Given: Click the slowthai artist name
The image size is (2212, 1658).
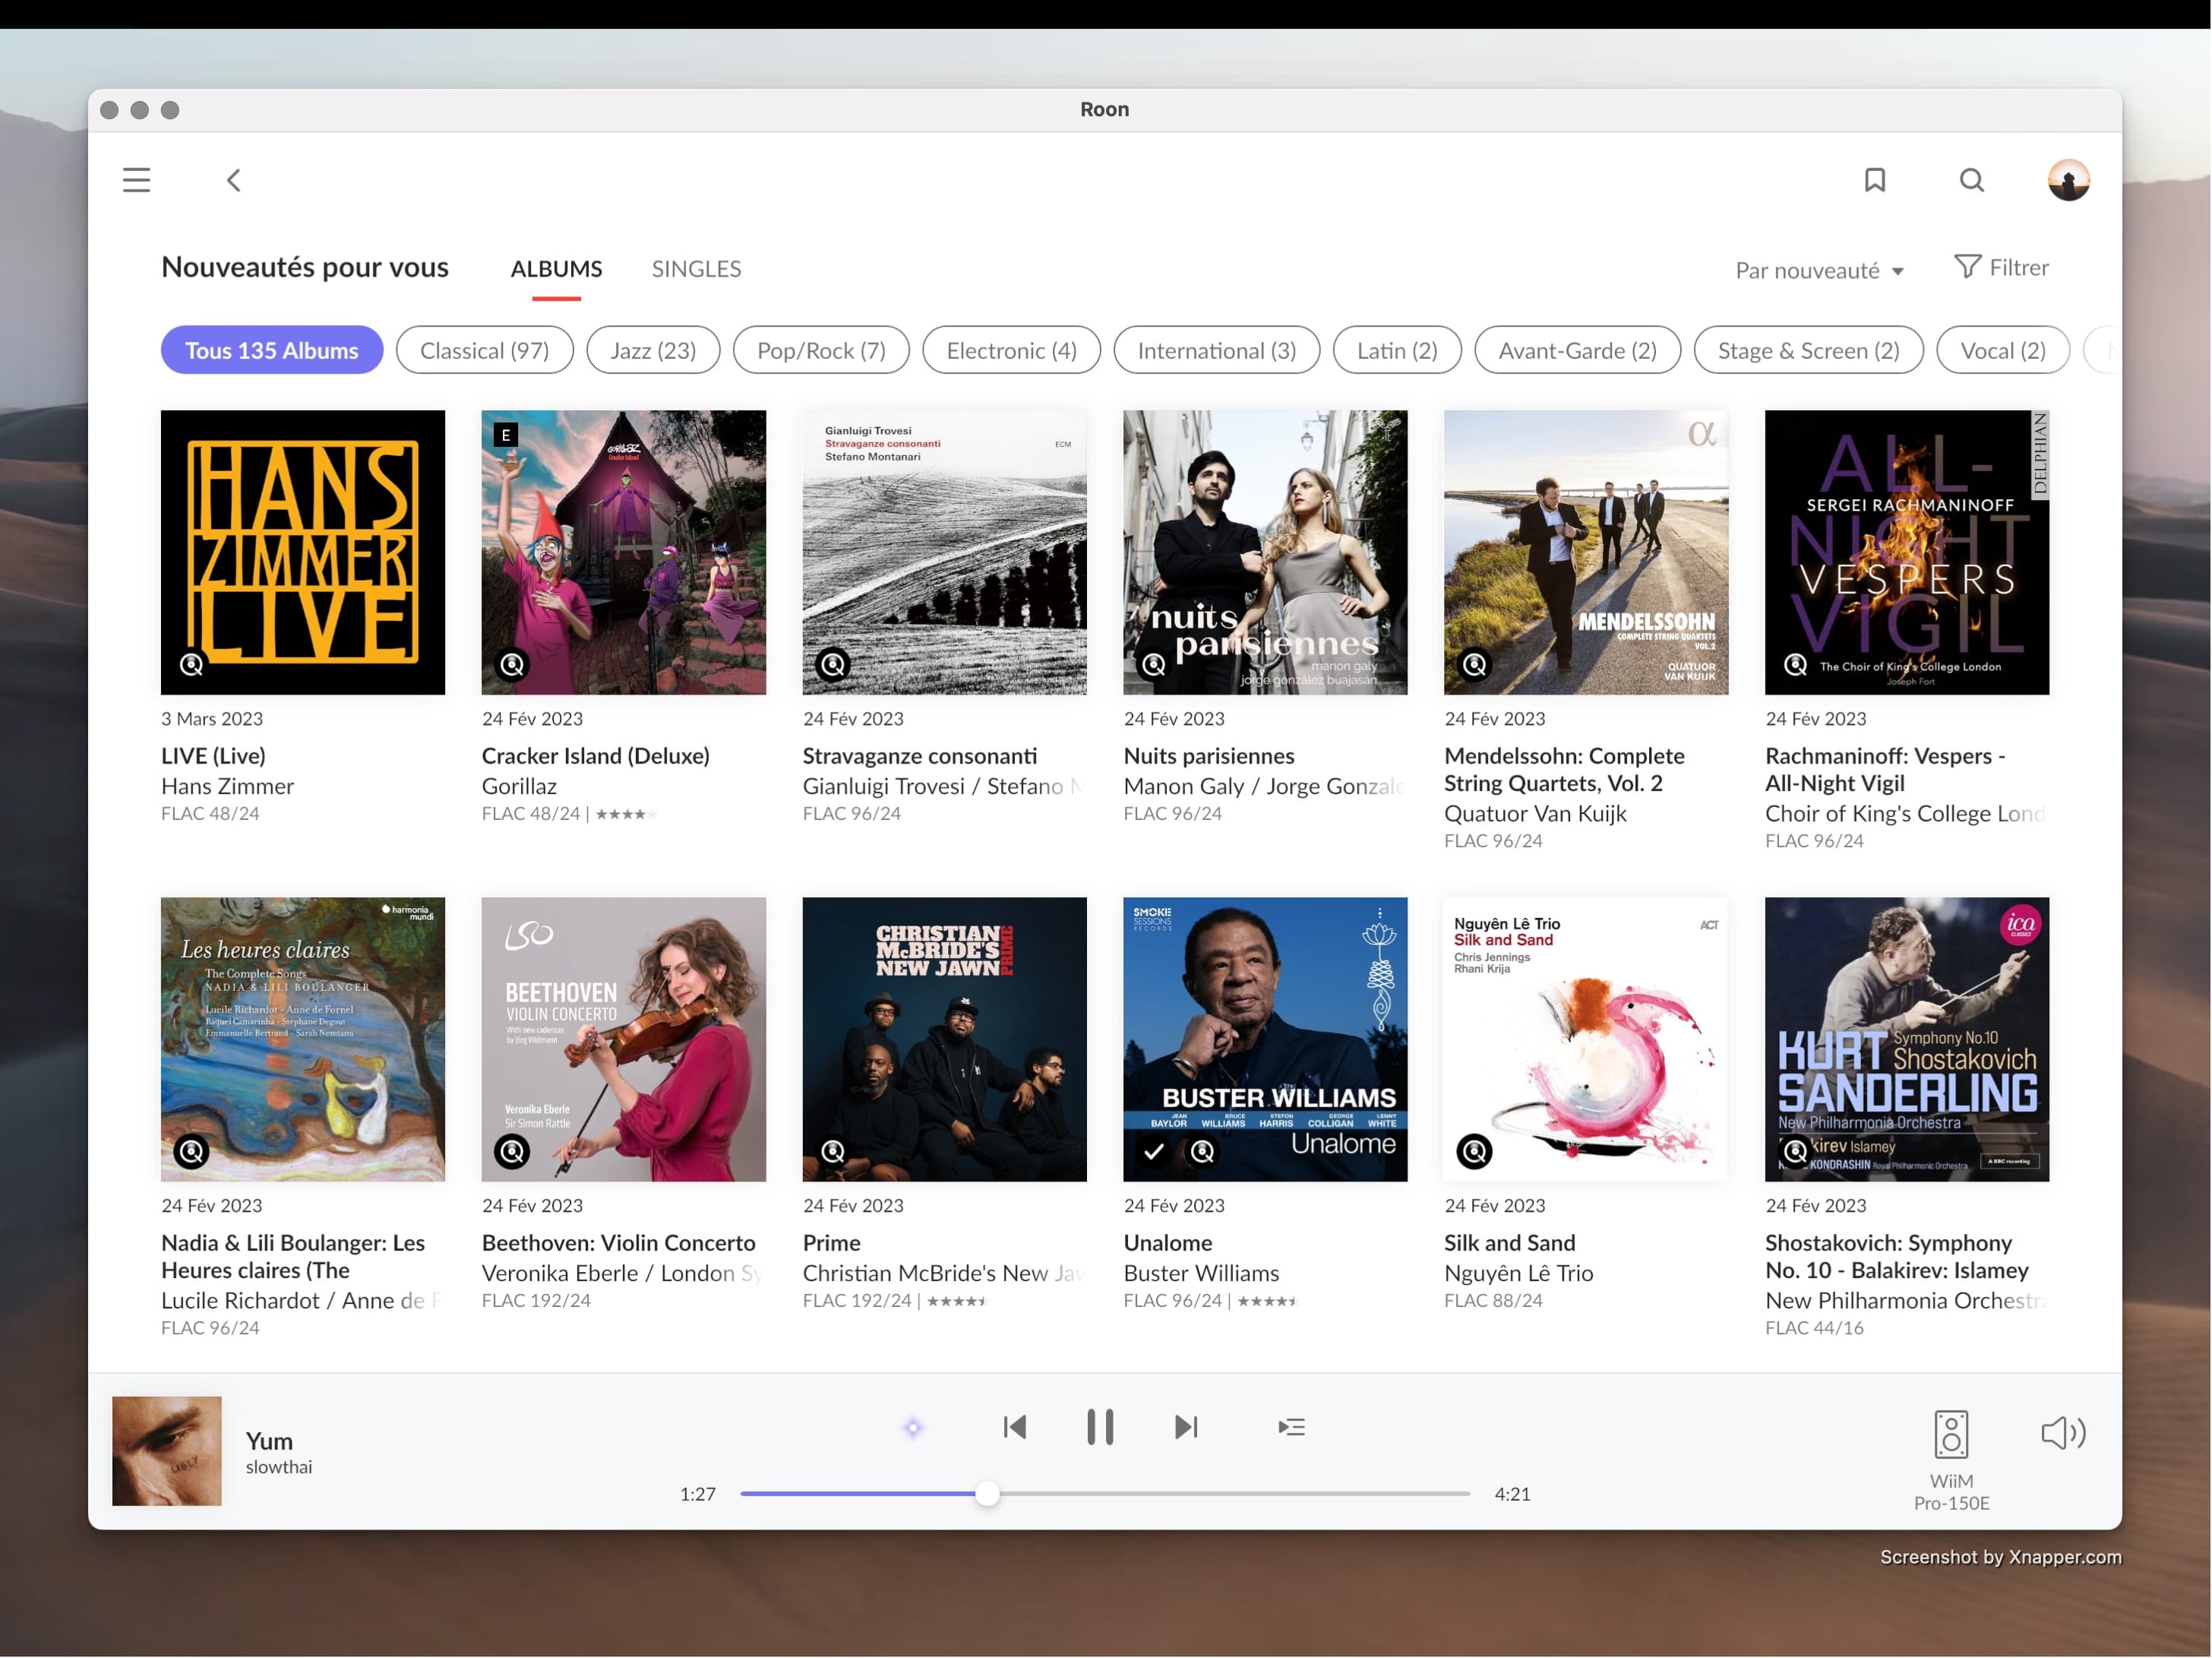Looking at the screenshot, I should [x=279, y=1467].
